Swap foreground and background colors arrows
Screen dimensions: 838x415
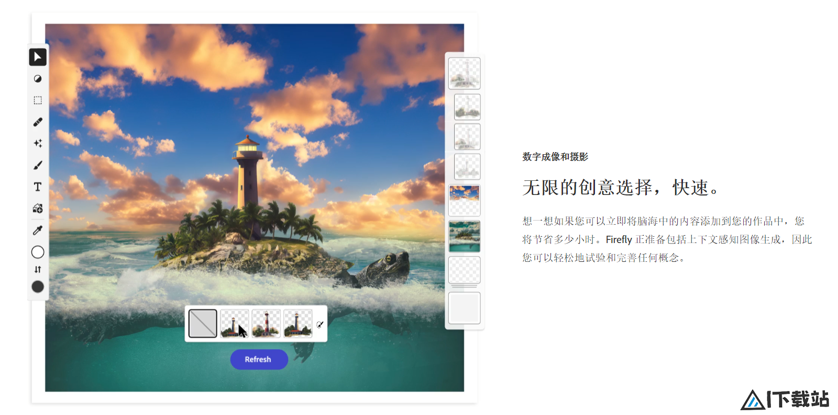pos(38,269)
